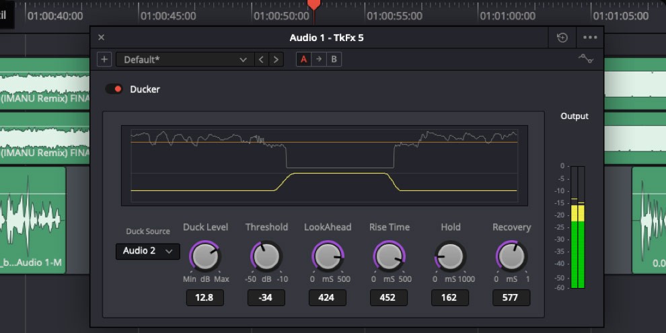Viewport: 666px width, 333px height.
Task: Click the Hold knob
Action: point(450,256)
